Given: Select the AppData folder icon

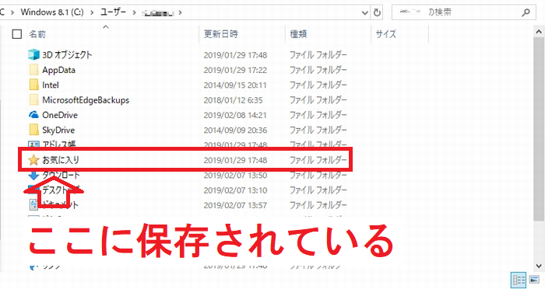Looking at the screenshot, I should point(33,70).
